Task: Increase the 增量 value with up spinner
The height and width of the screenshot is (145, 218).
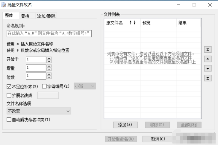Action: [49, 66]
